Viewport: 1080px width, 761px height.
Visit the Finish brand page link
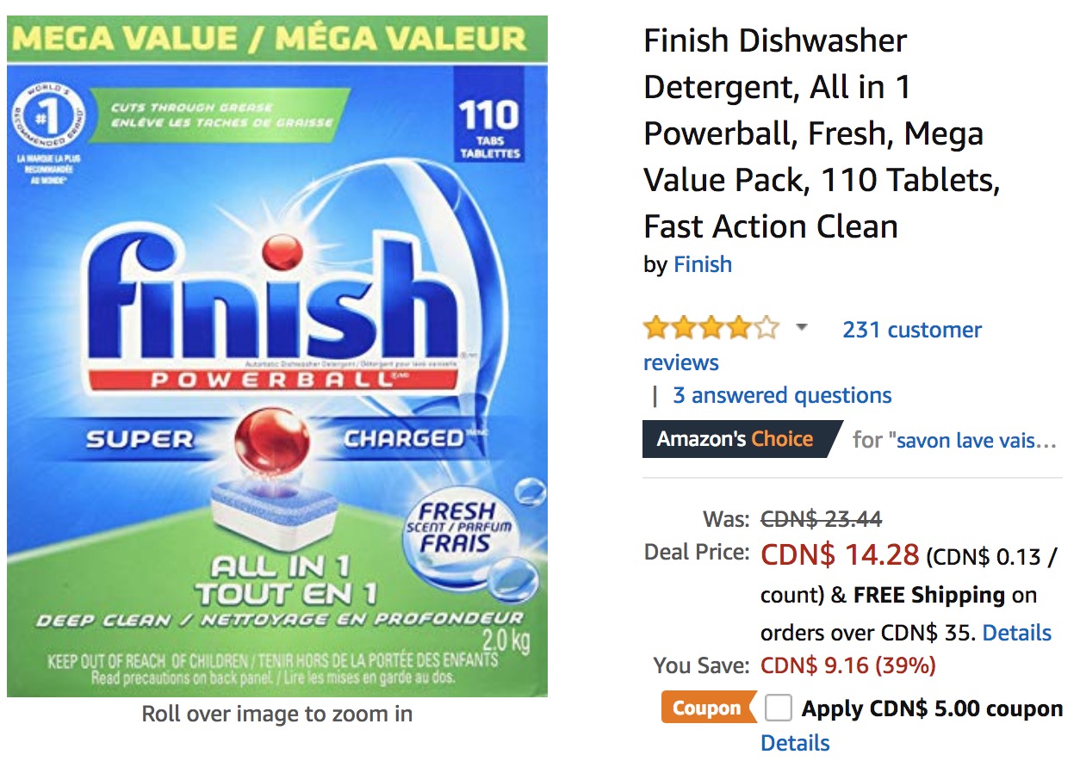coord(703,264)
